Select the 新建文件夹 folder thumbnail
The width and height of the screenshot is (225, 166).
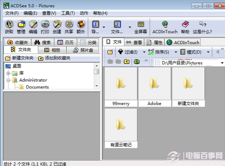[x=188, y=87]
